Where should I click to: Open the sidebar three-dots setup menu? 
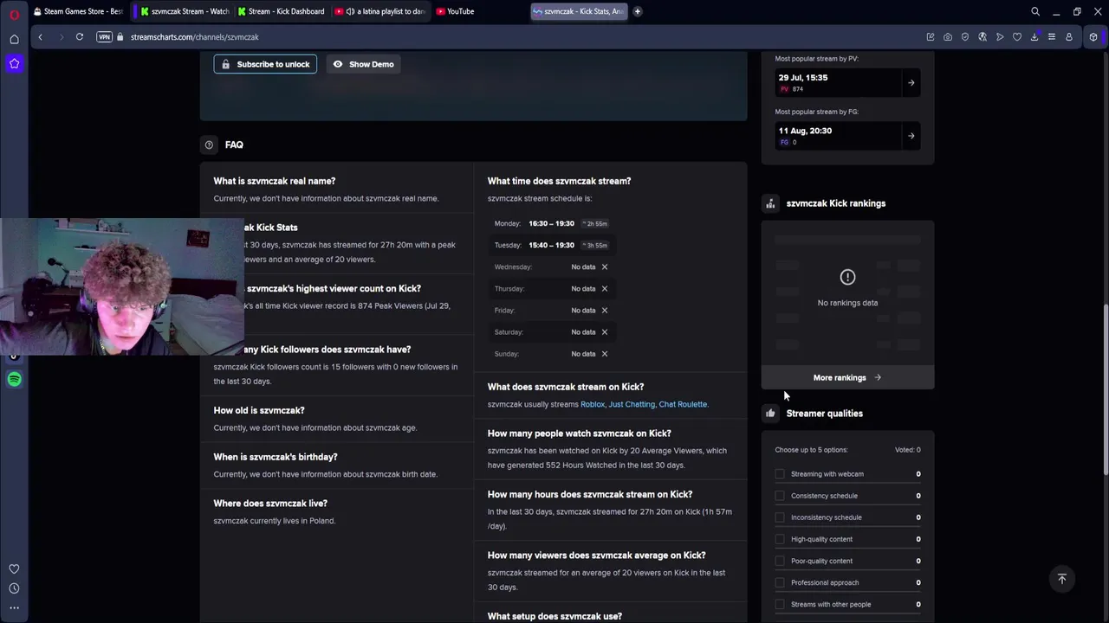pos(14,607)
